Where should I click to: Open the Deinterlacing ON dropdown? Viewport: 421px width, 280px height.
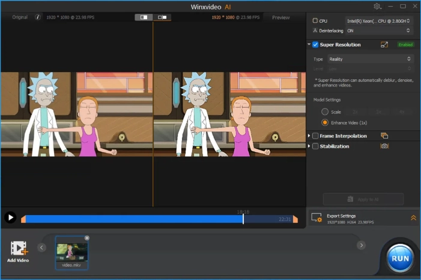pyautogui.click(x=378, y=31)
